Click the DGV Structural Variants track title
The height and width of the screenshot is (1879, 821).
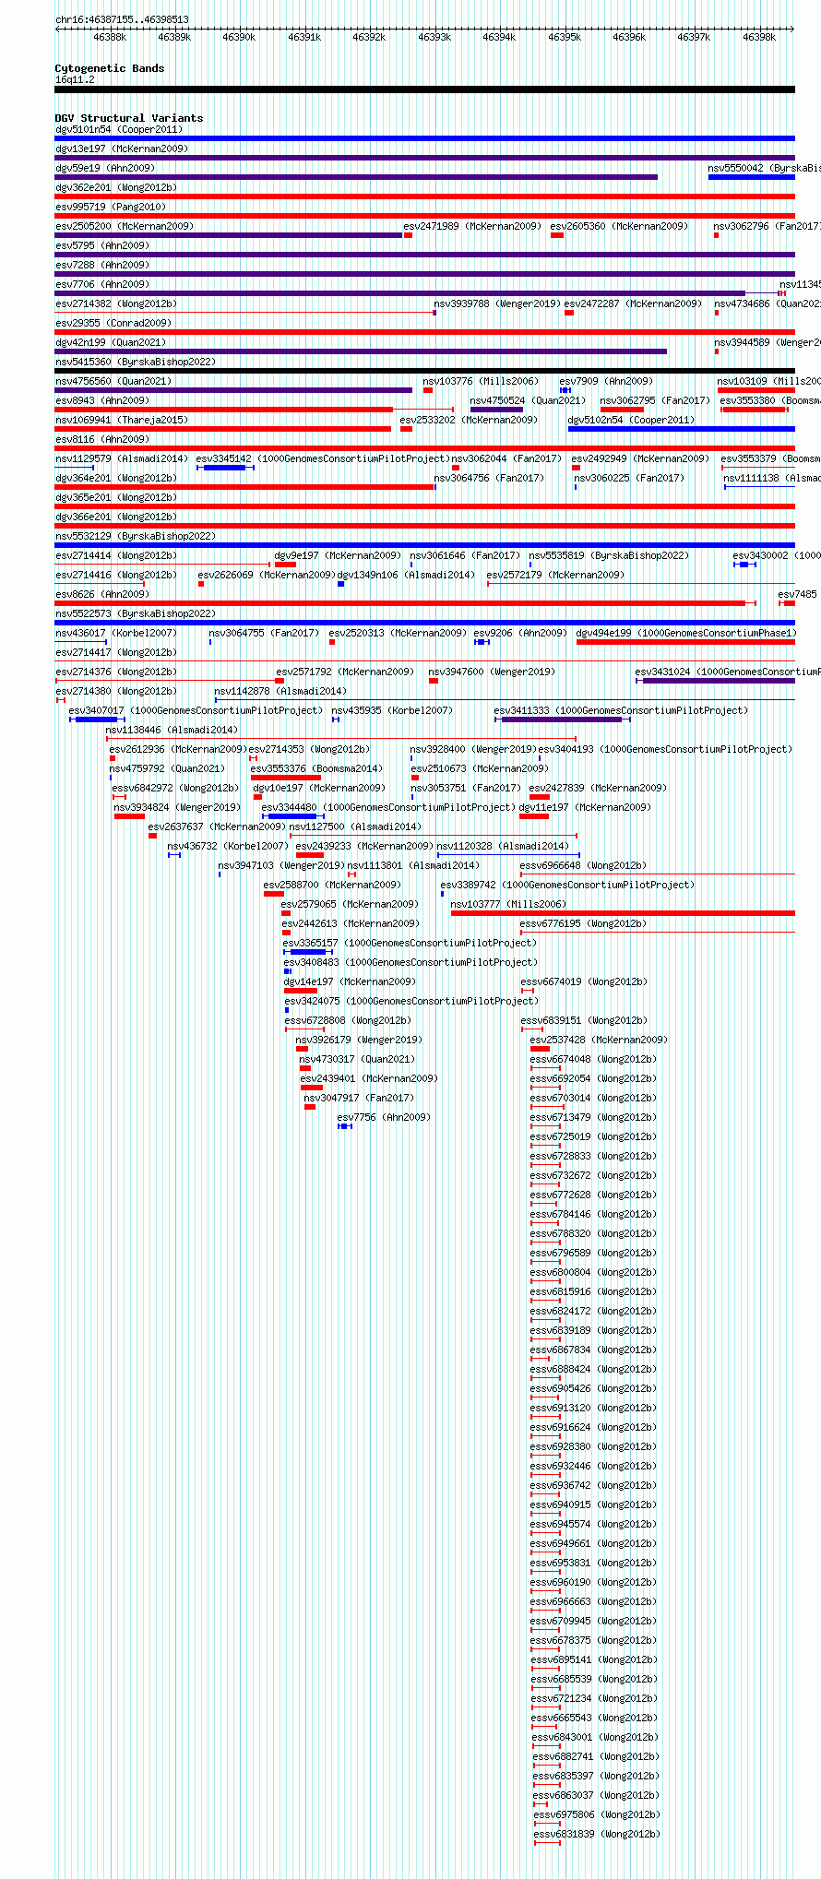click(x=128, y=118)
